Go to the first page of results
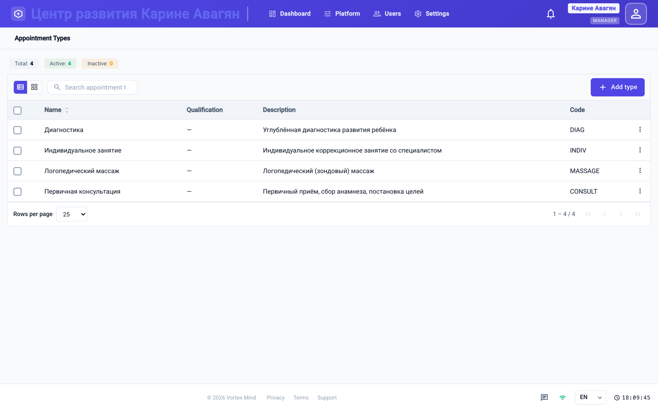Viewport: 658px width, 411px height. coord(588,214)
